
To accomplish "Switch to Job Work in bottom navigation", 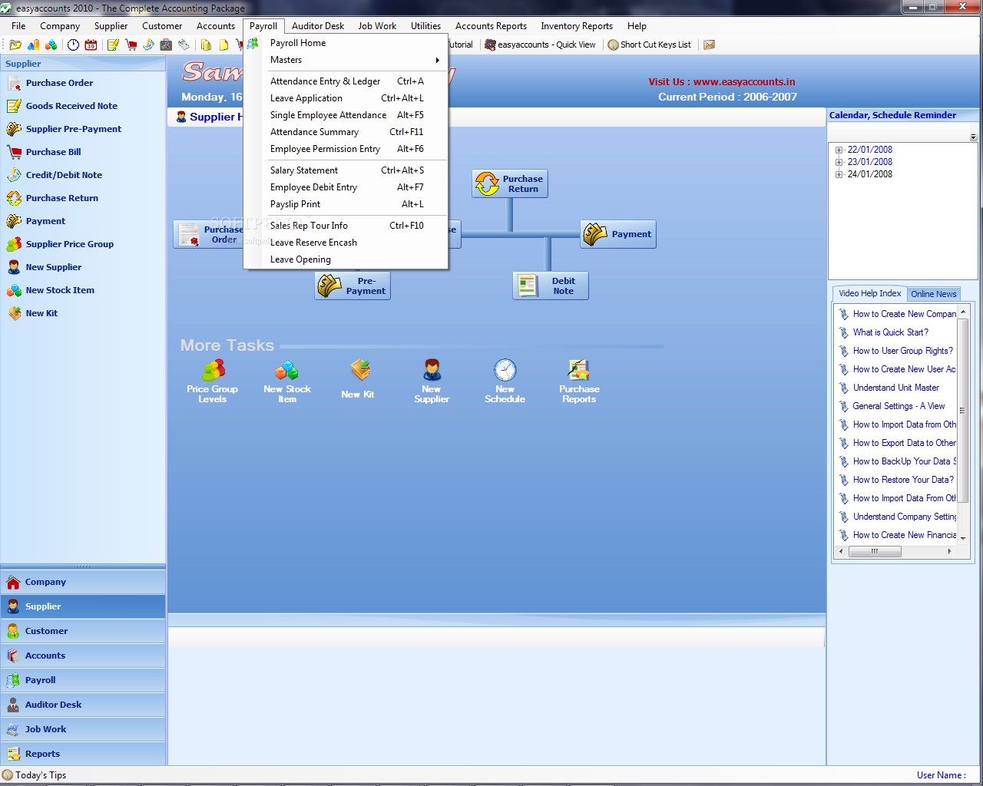I will point(83,729).
